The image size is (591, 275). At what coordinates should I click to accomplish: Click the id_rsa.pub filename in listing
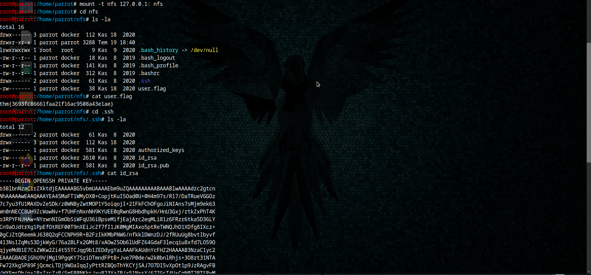[154, 165]
